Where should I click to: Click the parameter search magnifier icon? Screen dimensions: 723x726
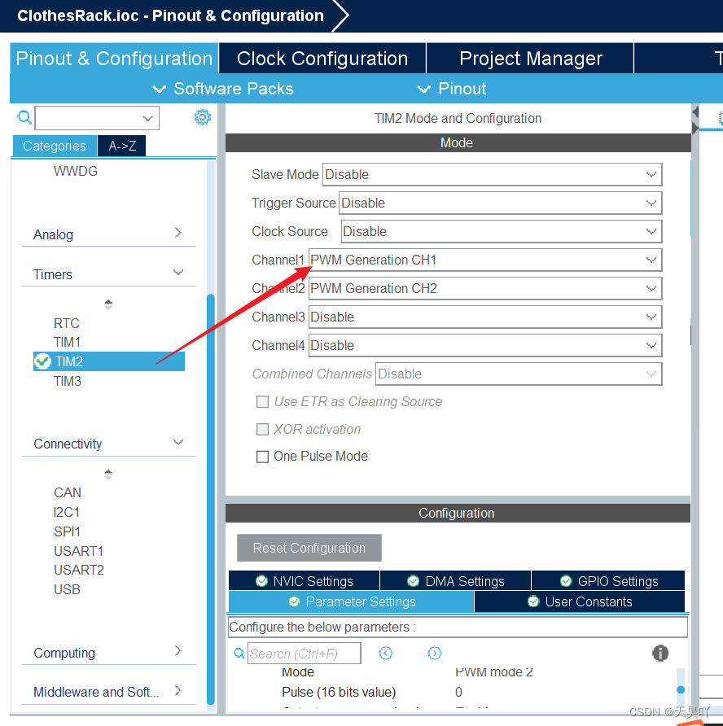(x=239, y=653)
